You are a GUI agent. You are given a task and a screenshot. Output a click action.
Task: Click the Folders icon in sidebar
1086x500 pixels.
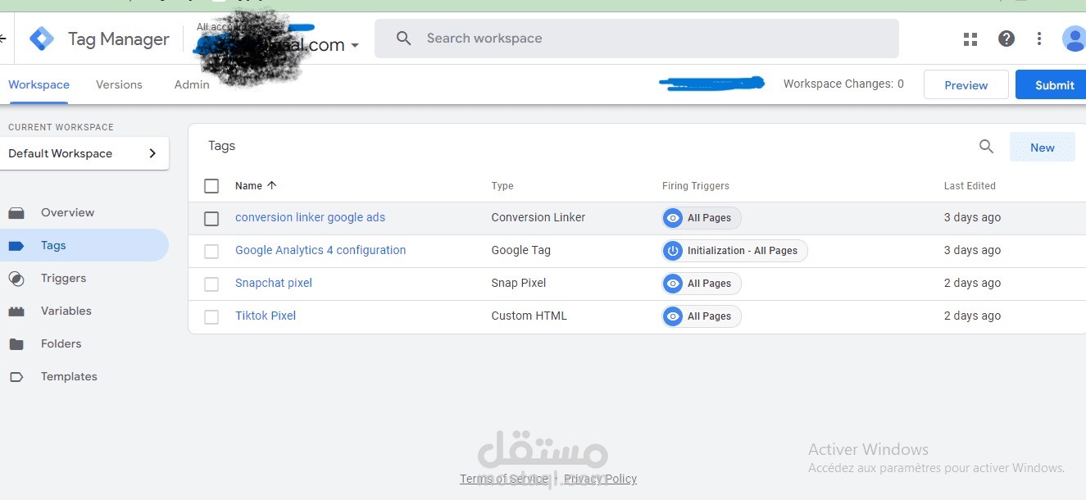click(16, 344)
